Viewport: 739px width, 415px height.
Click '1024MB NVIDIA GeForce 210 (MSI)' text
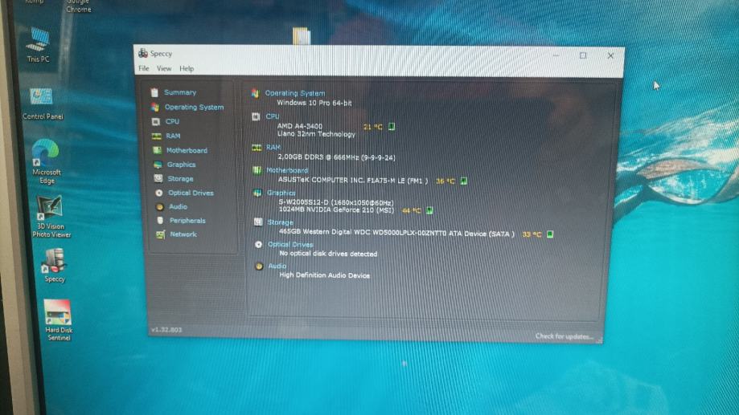pos(336,210)
